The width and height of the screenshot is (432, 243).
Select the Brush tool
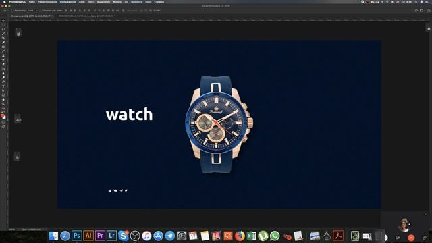pyautogui.click(x=3, y=51)
